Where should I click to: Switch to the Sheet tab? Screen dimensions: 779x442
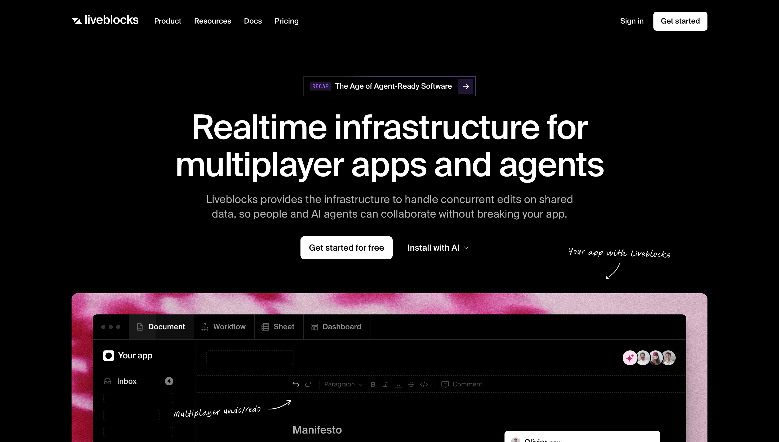278,327
